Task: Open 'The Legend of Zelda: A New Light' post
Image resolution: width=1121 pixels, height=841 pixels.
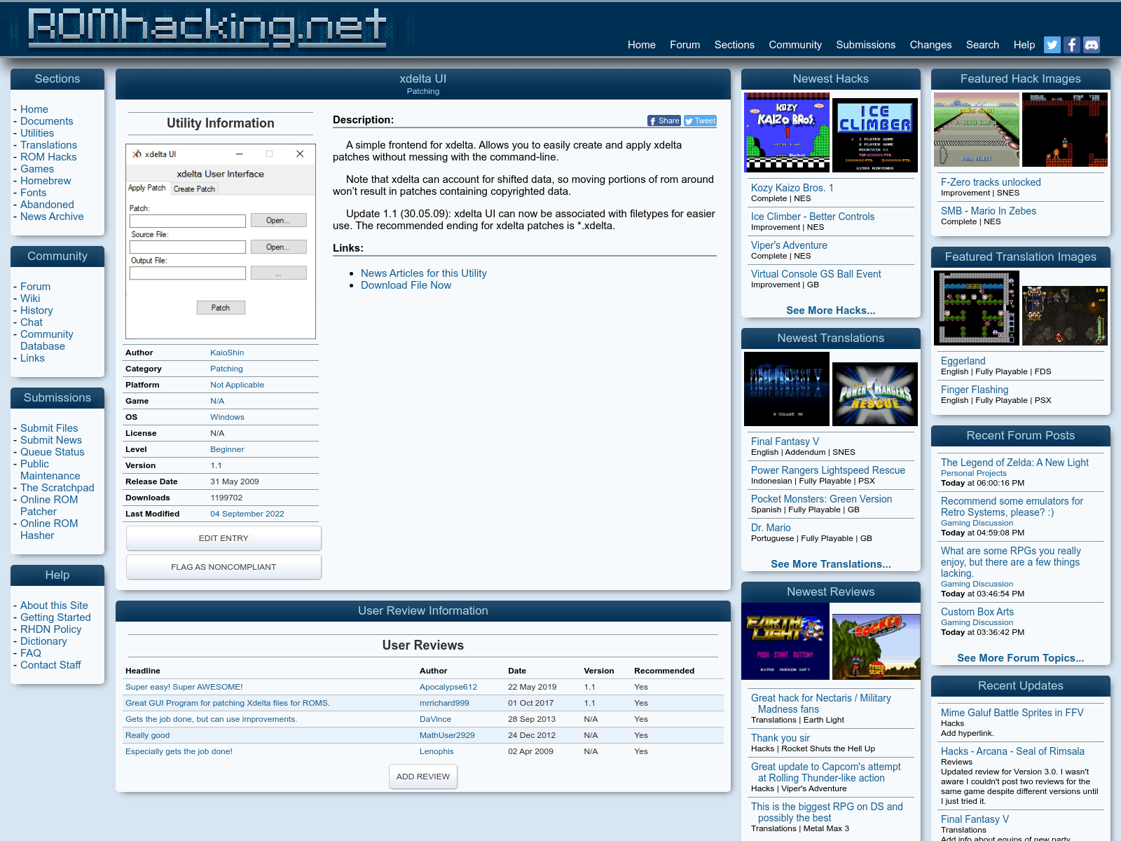Action: (x=1015, y=463)
